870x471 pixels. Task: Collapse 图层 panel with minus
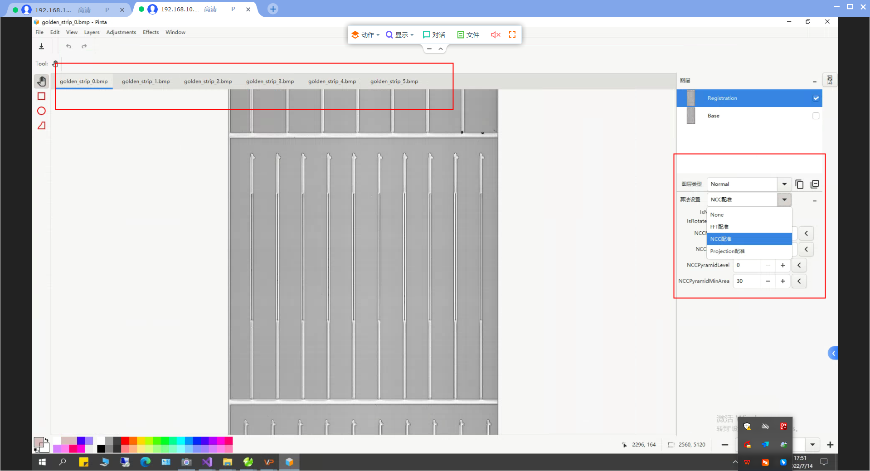[x=815, y=82]
